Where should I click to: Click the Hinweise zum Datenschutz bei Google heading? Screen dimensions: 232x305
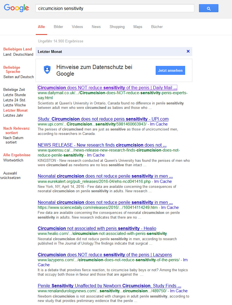click(x=94, y=70)
